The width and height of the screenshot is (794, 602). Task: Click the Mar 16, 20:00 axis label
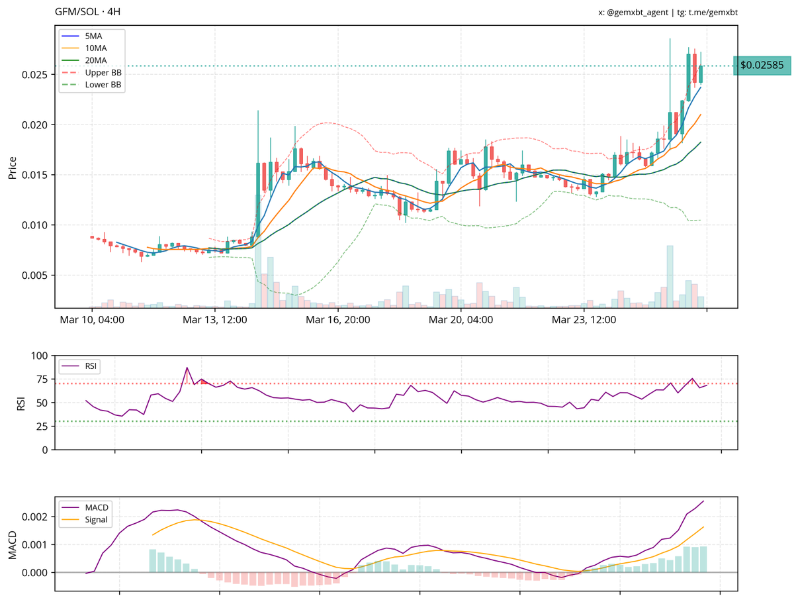click(x=337, y=321)
